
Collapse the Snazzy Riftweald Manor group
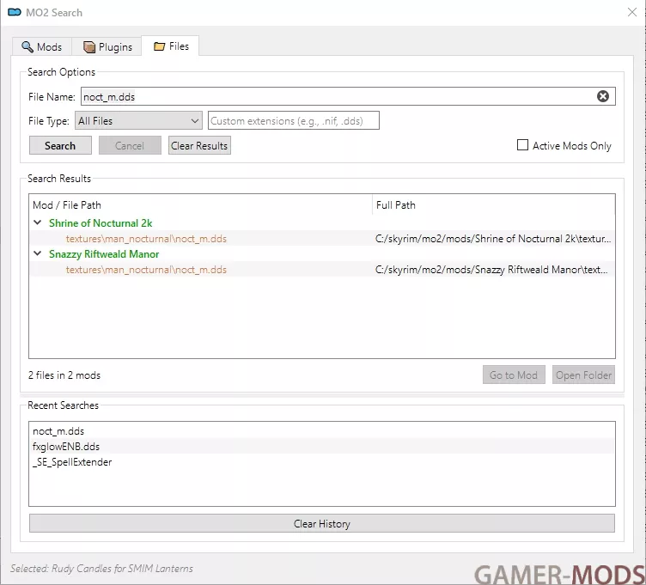38,254
